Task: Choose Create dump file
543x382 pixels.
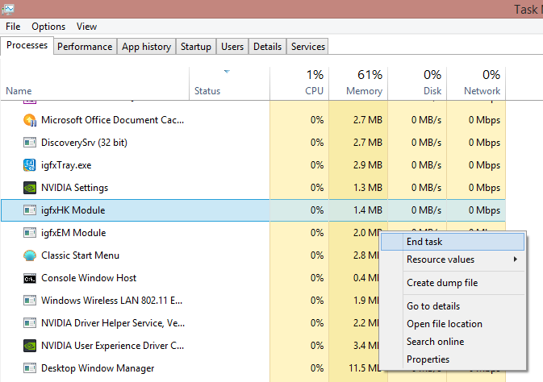Action: click(x=453, y=283)
